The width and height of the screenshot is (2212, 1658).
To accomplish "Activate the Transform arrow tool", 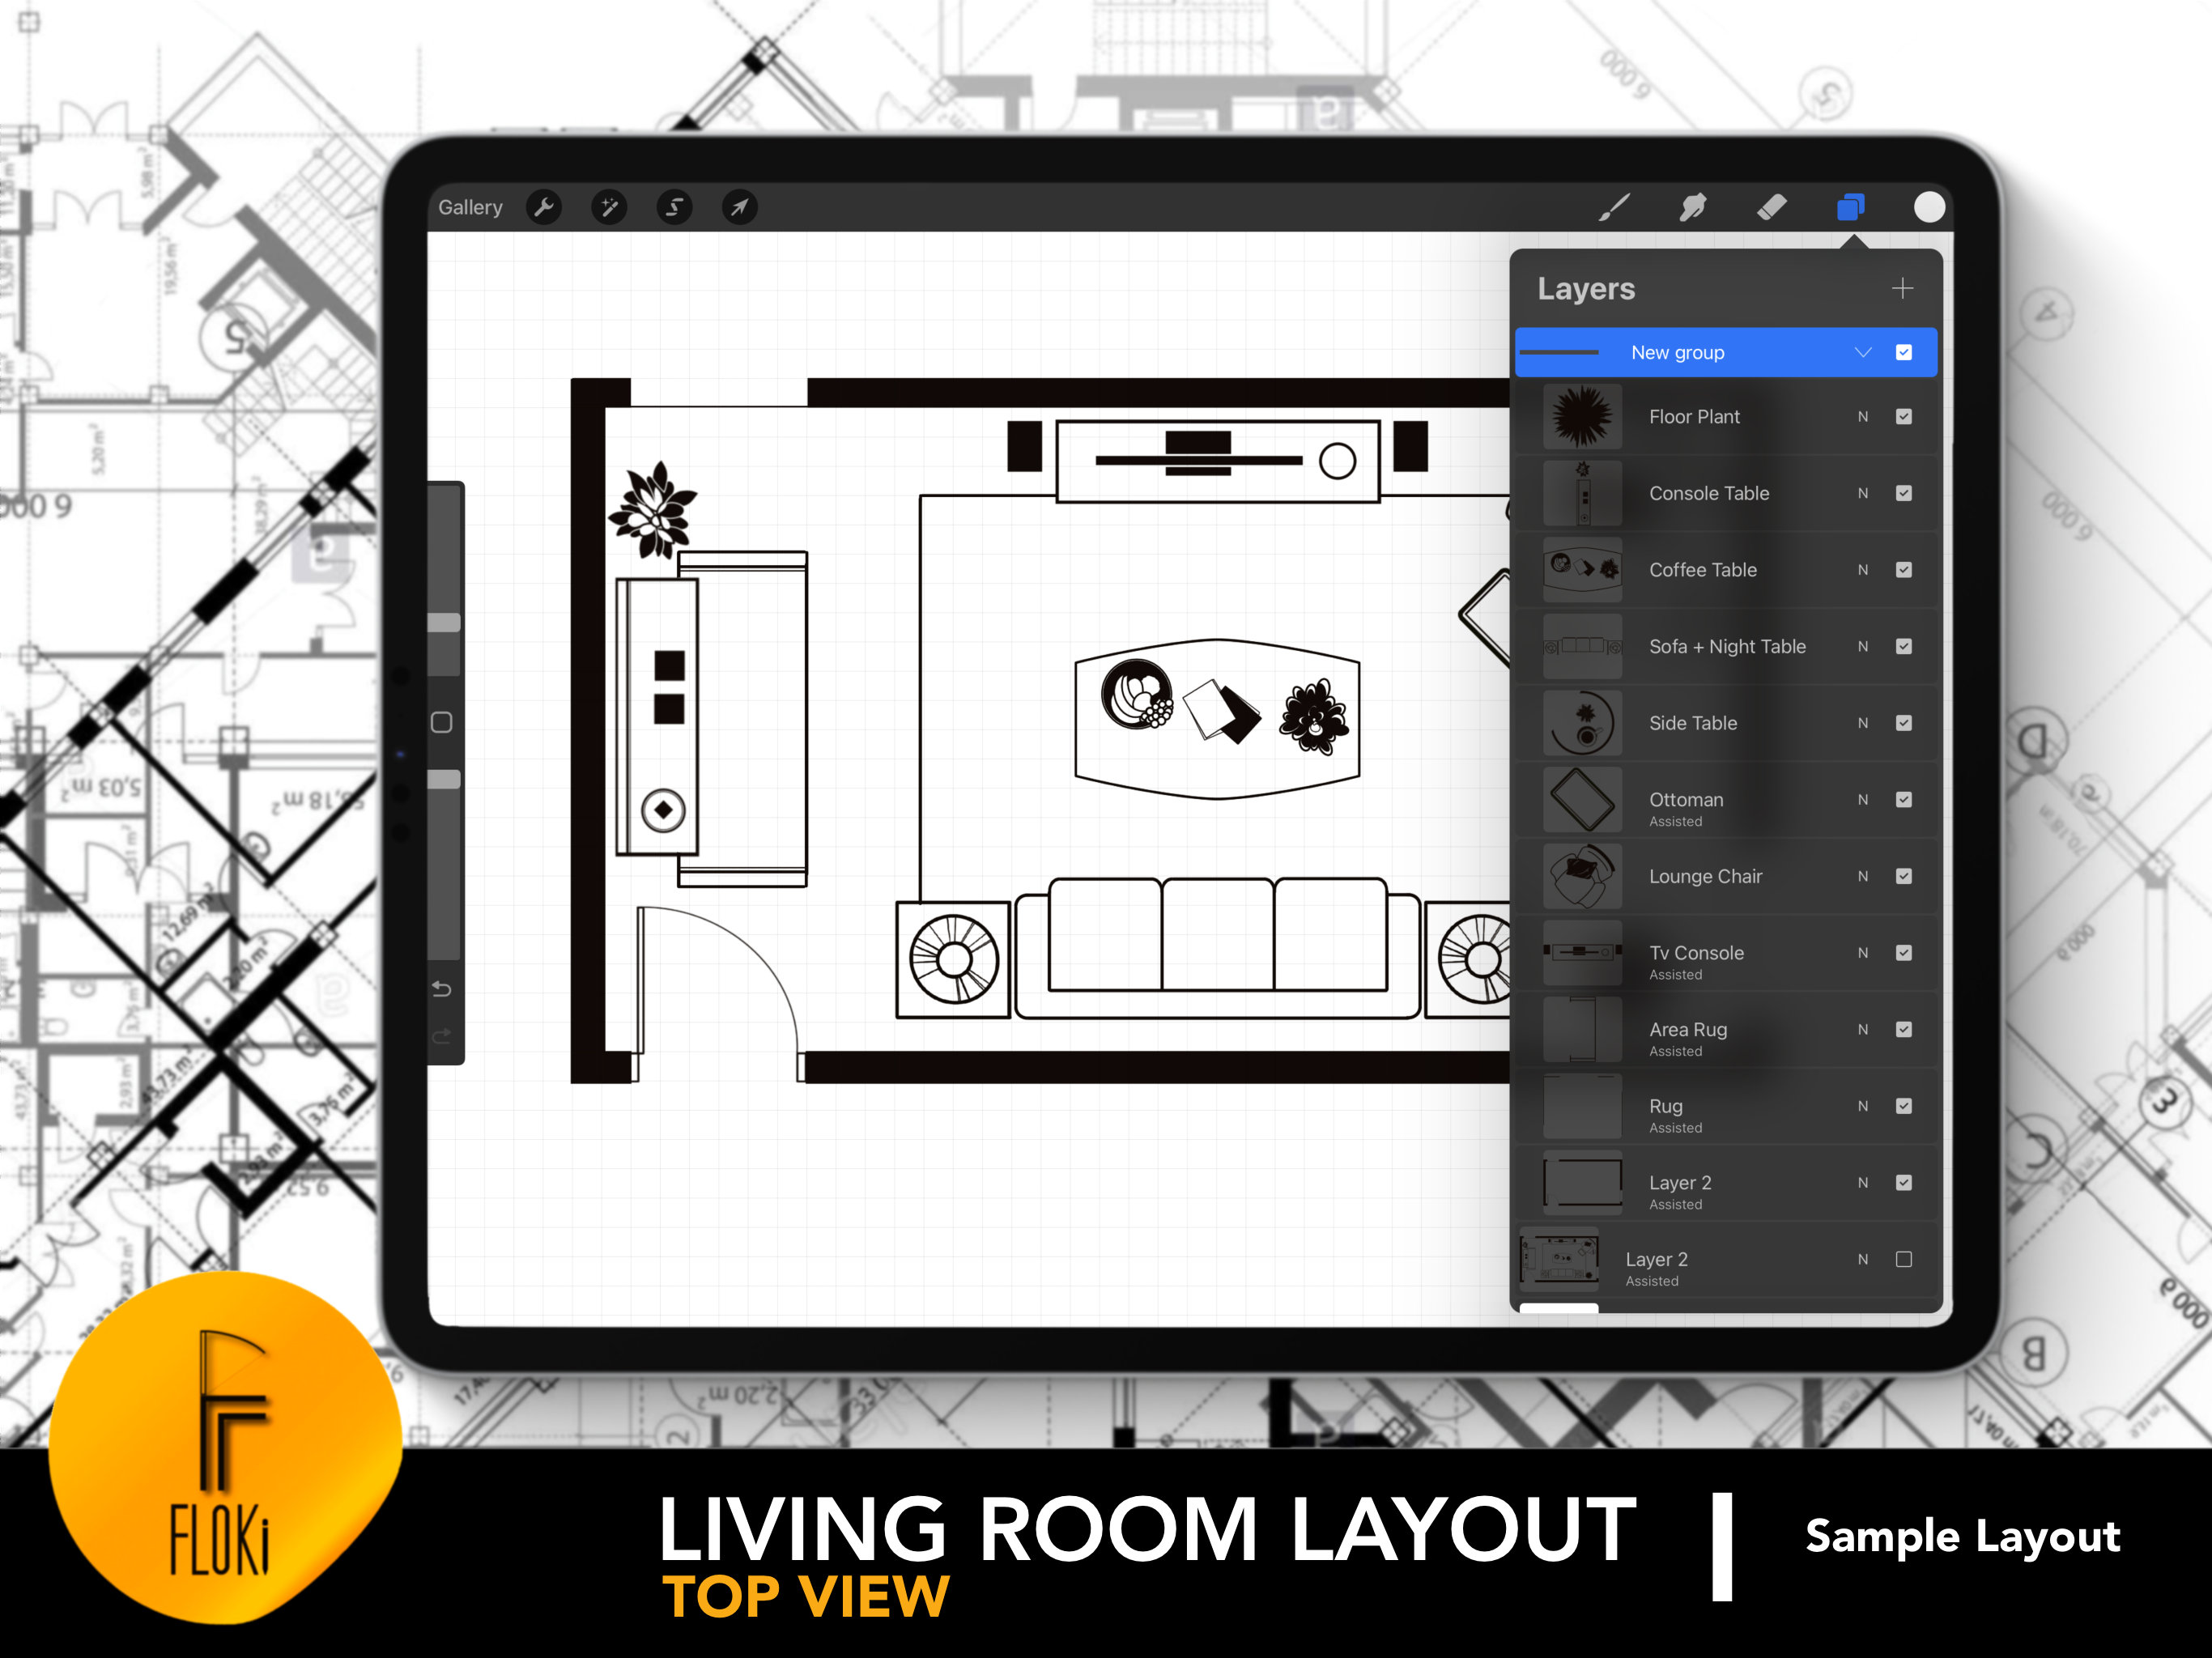I will point(739,207).
